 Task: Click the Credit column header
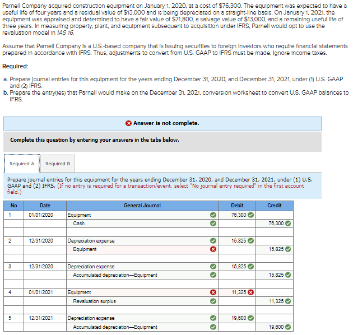pyautogui.click(x=275, y=206)
